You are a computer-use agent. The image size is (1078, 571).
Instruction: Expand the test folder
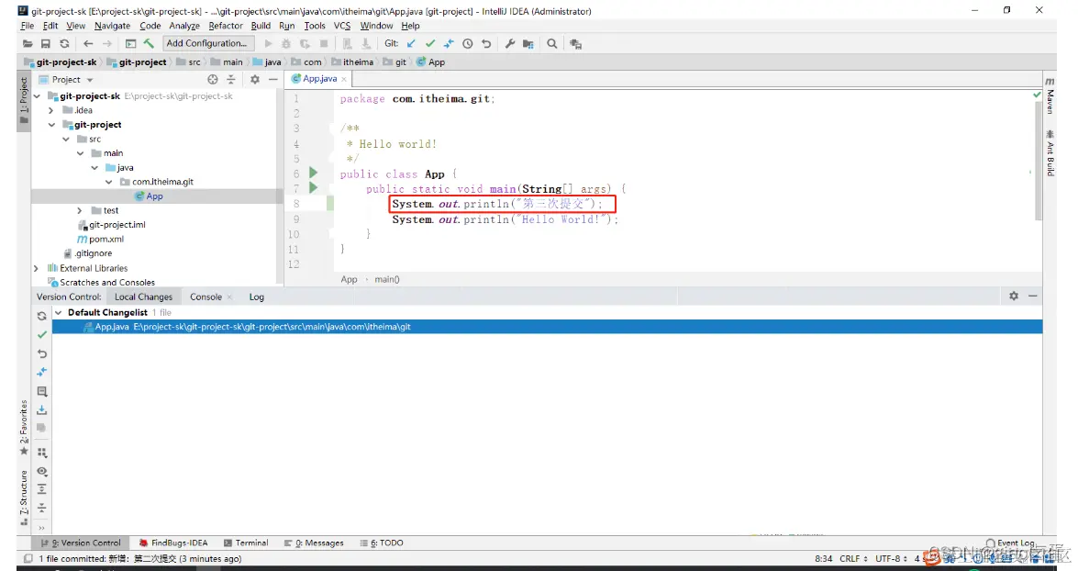click(80, 210)
